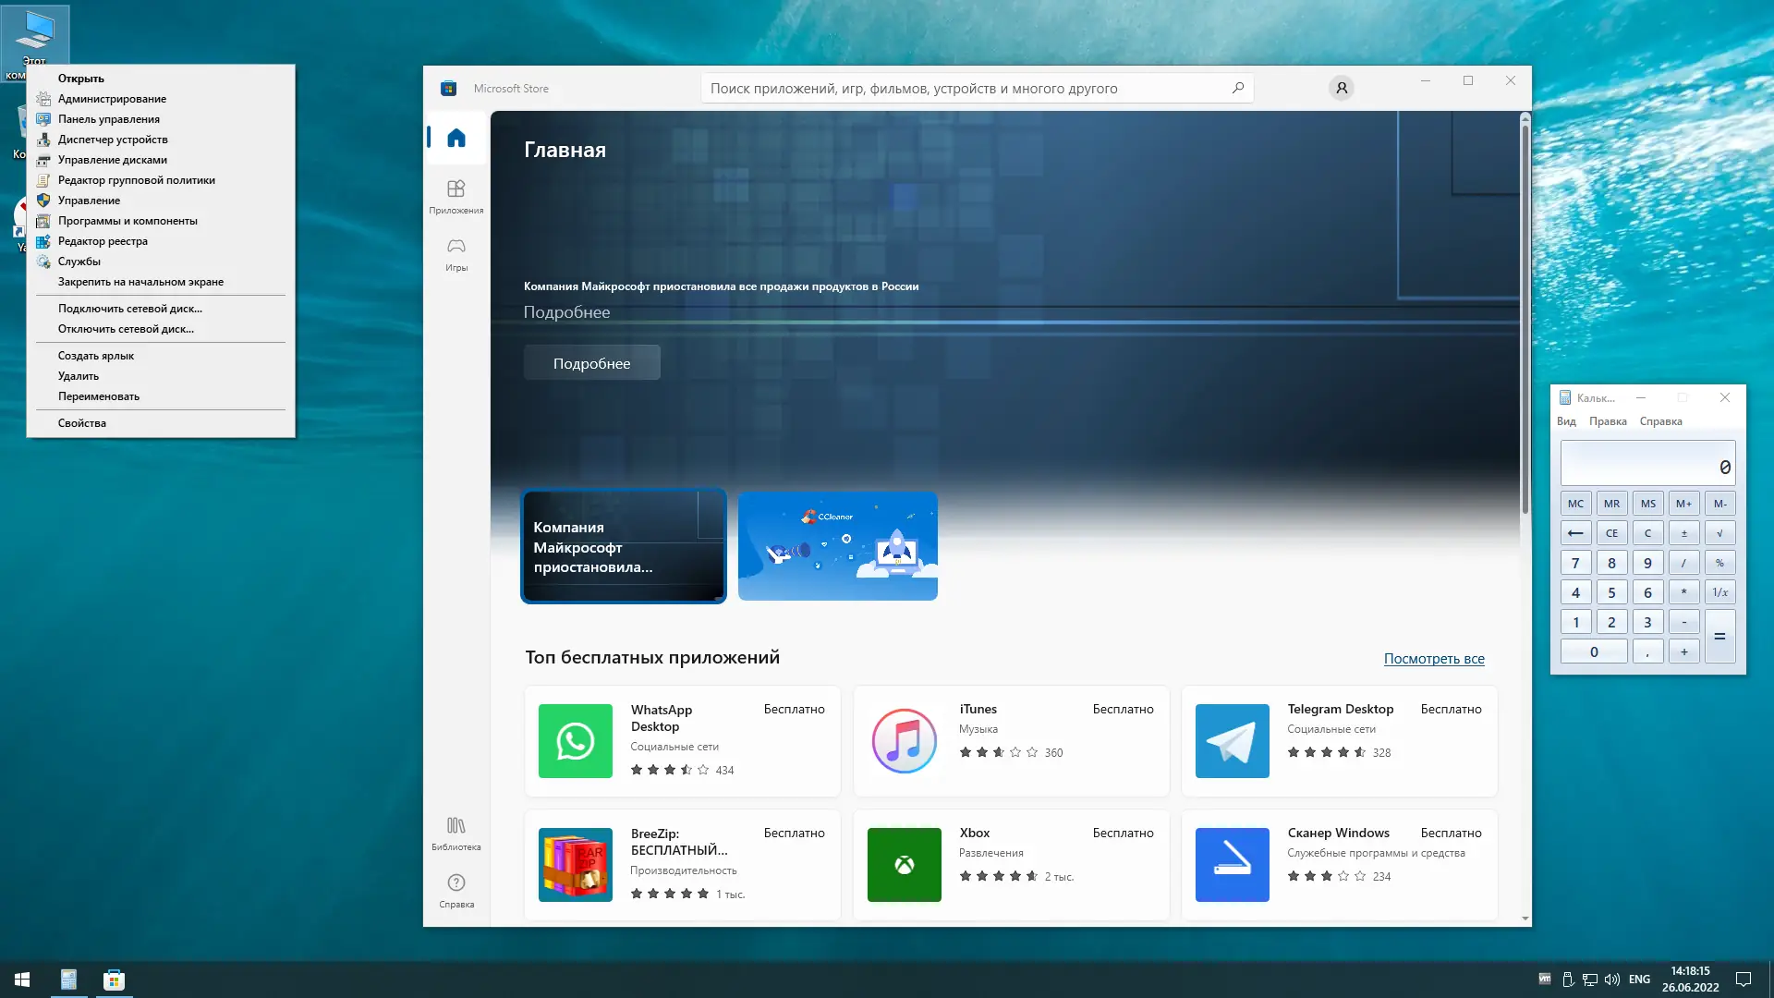This screenshot has width=1774, height=998.
Task: Click the Microsoft Store taskbar icon
Action: pos(114,980)
